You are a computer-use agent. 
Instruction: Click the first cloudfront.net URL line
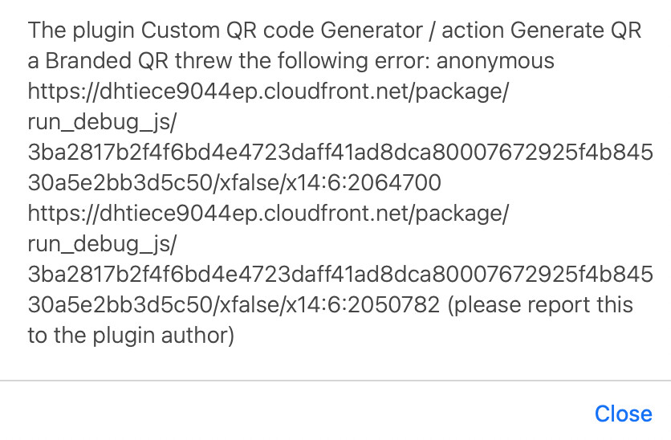pyautogui.click(x=268, y=92)
